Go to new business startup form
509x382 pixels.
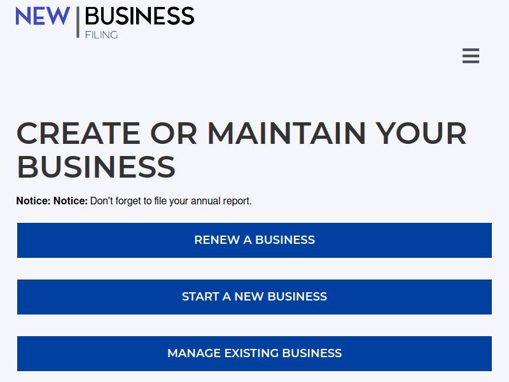click(254, 297)
